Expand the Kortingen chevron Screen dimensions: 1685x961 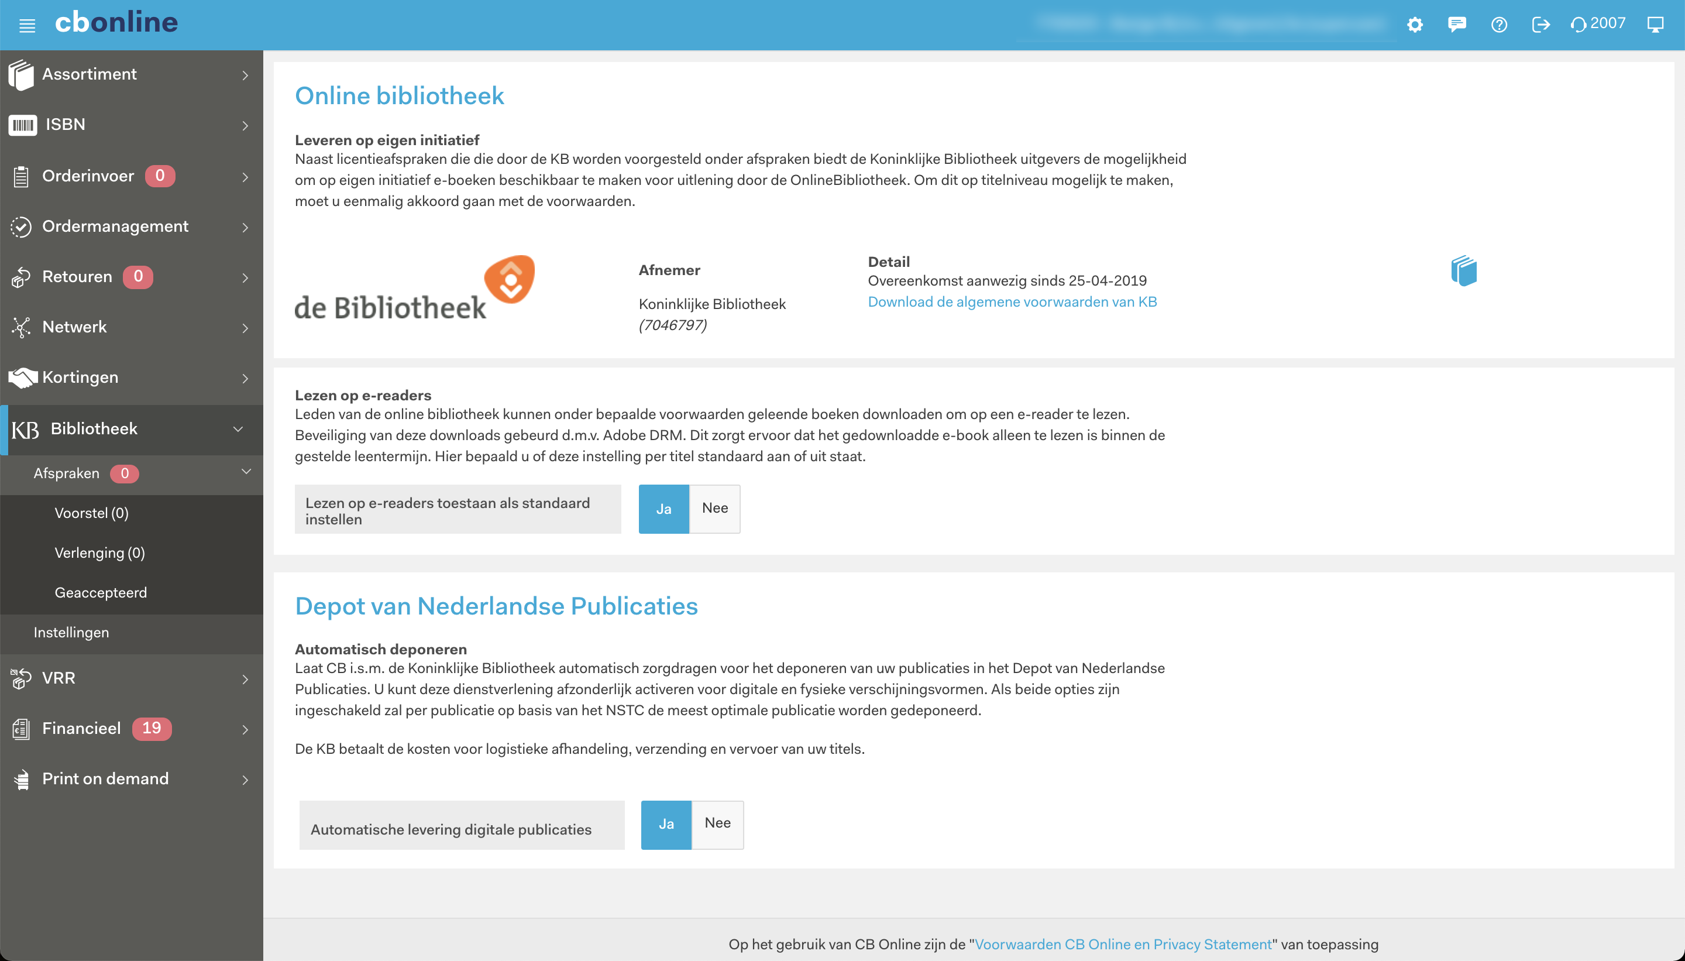click(x=245, y=378)
